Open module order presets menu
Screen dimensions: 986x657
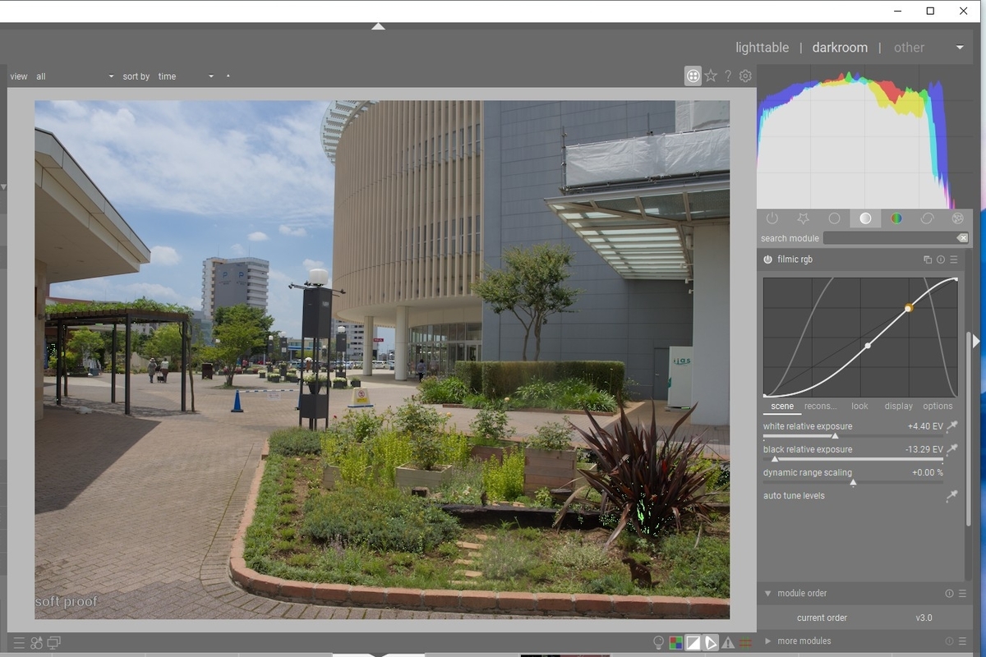(961, 594)
